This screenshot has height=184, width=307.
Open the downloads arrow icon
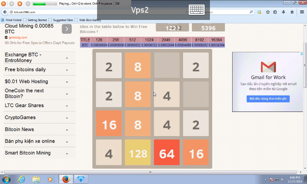tap(283, 12)
